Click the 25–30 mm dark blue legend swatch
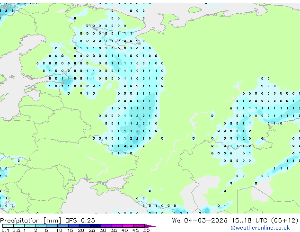This screenshot has width=300, height=232. point(96,226)
